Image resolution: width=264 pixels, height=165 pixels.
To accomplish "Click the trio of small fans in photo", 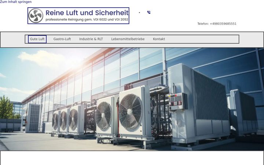I will [x=65, y=120].
